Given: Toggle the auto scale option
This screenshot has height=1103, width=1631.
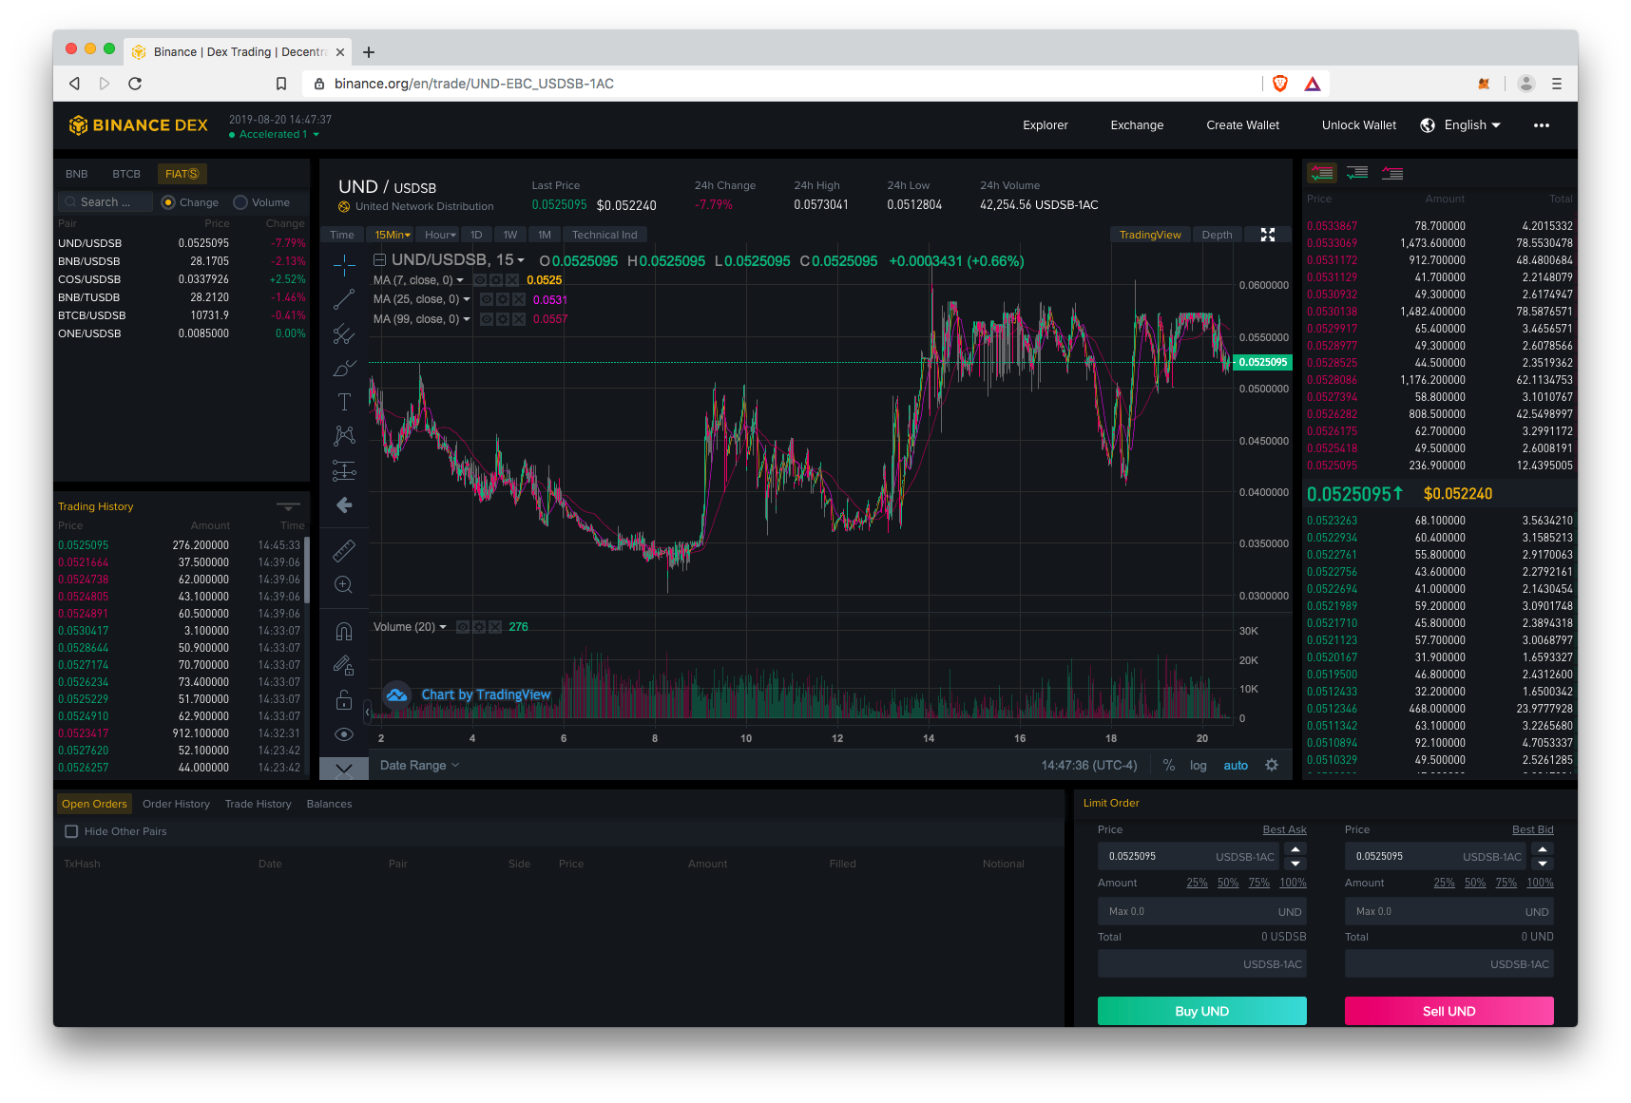Looking at the screenshot, I should pyautogui.click(x=1236, y=766).
